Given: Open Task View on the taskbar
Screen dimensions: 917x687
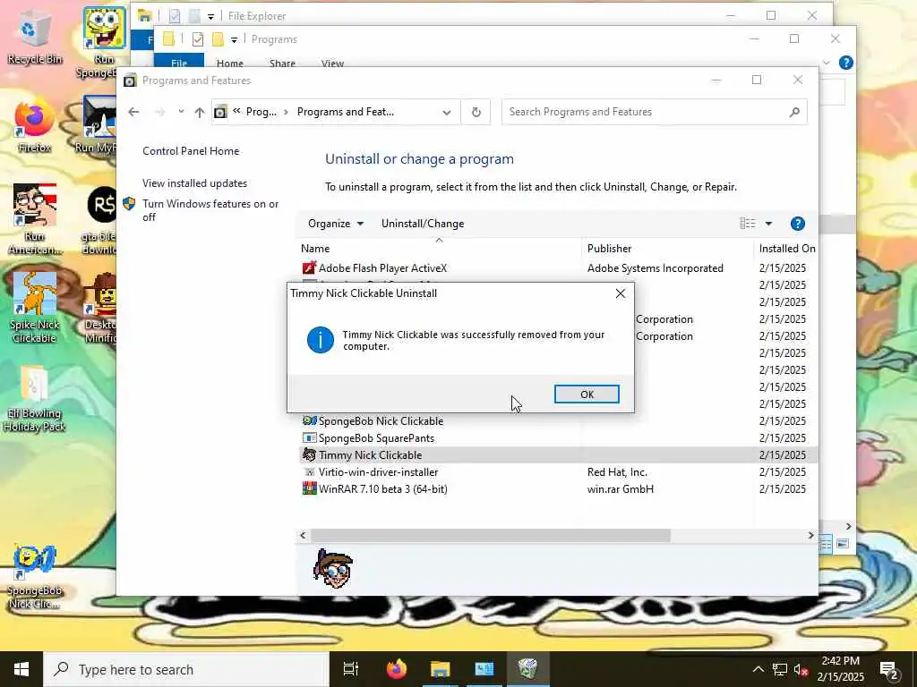Looking at the screenshot, I should [351, 669].
